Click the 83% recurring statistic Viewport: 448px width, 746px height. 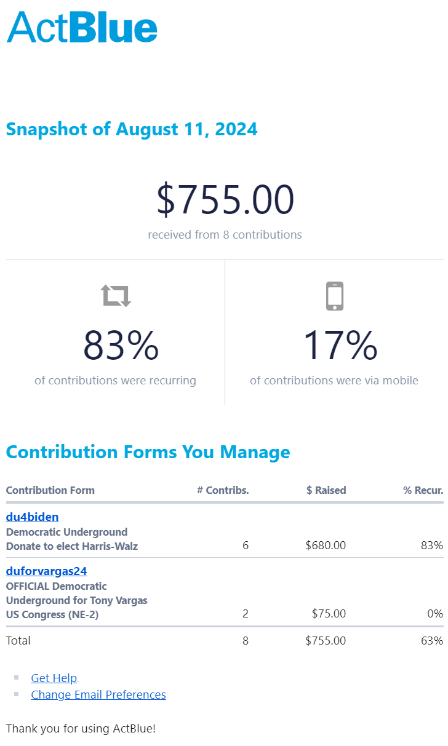coord(121,345)
